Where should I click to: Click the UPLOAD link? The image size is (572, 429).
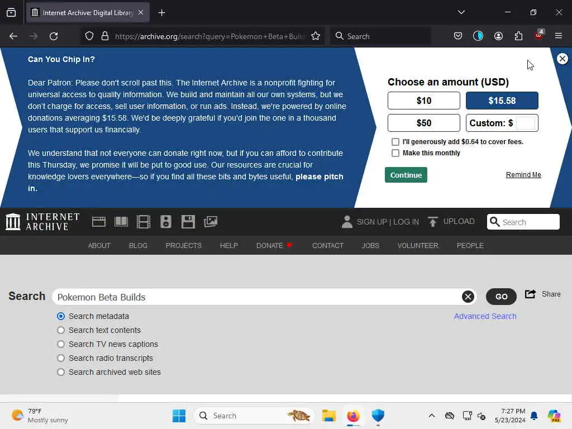451,221
